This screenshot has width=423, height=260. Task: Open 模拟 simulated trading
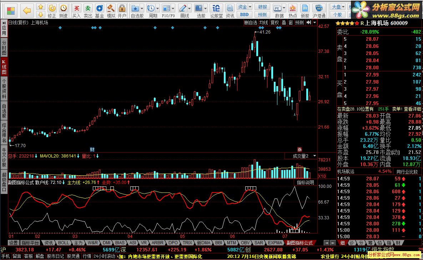pyautogui.click(x=111, y=11)
